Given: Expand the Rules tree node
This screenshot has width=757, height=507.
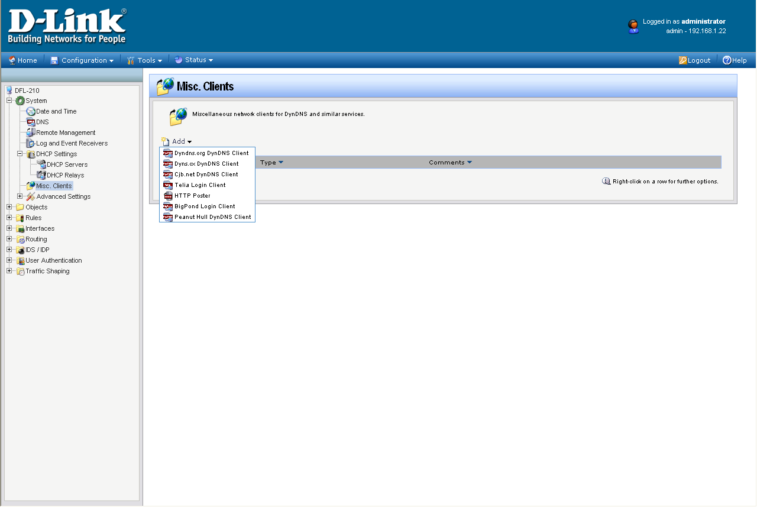Looking at the screenshot, I should click(9, 218).
